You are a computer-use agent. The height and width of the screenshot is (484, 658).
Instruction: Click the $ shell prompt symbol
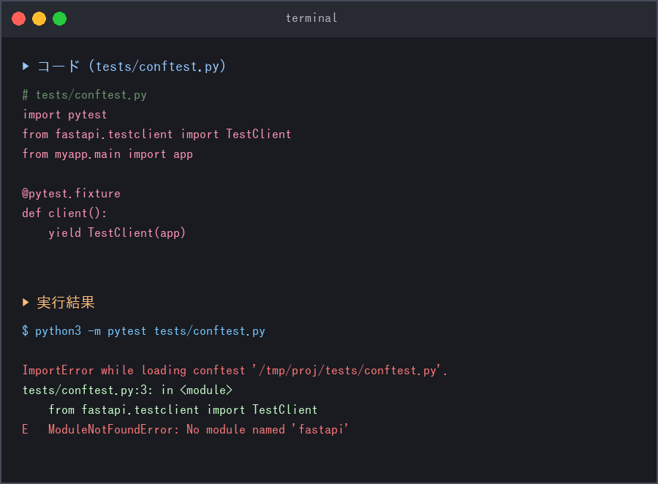tap(25, 331)
